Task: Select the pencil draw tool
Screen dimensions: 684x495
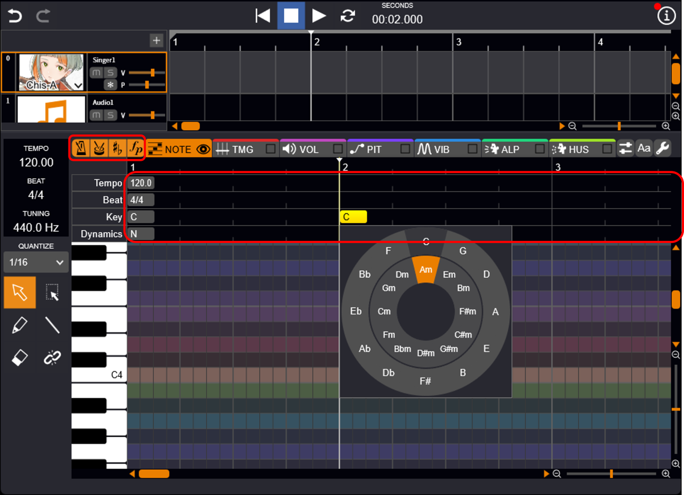Action: click(x=20, y=325)
